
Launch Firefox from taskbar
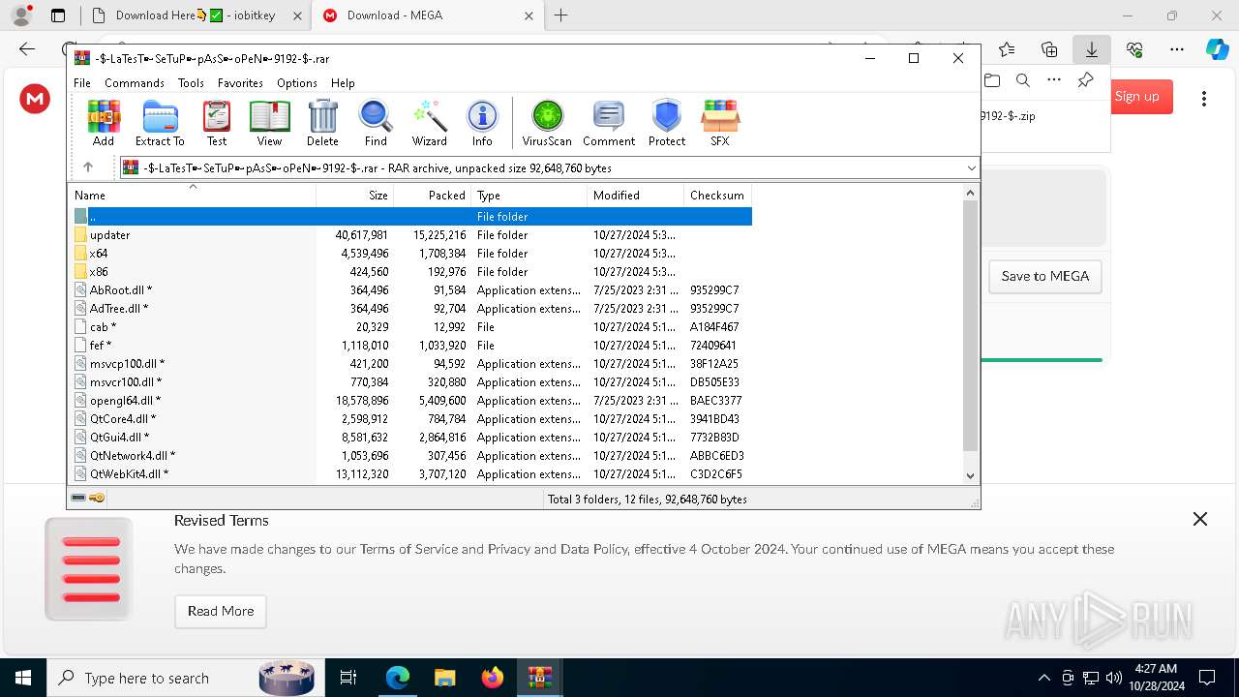click(493, 678)
